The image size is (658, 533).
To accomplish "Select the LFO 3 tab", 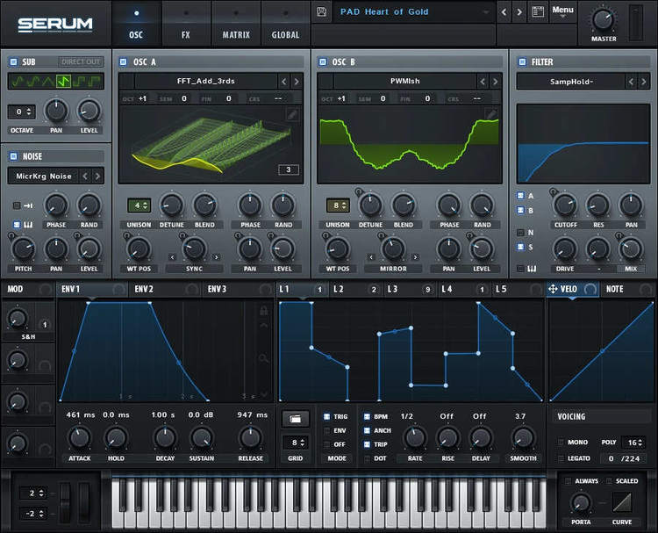I will 410,289.
